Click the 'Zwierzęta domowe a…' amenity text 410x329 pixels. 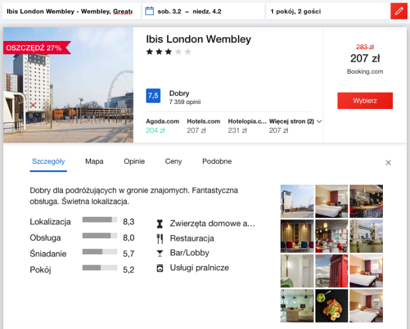click(213, 224)
